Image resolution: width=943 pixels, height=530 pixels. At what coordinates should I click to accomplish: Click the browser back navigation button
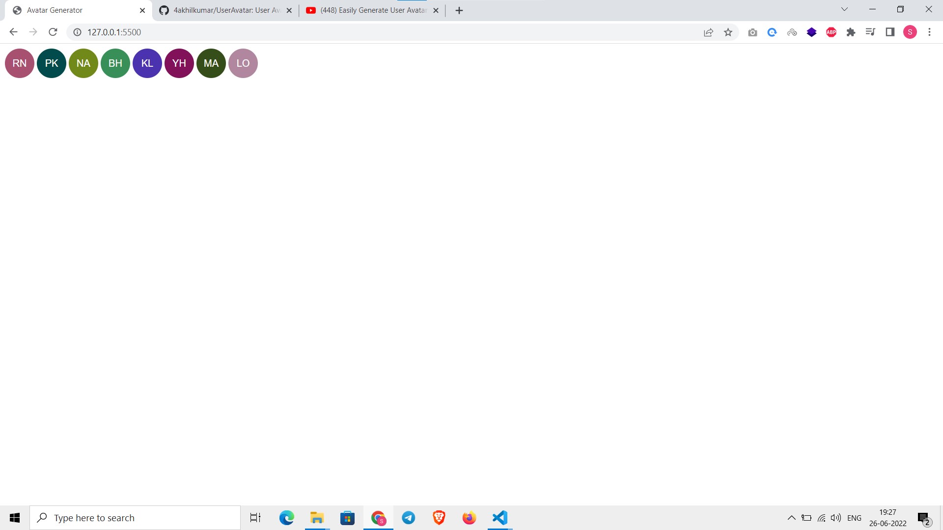[13, 32]
